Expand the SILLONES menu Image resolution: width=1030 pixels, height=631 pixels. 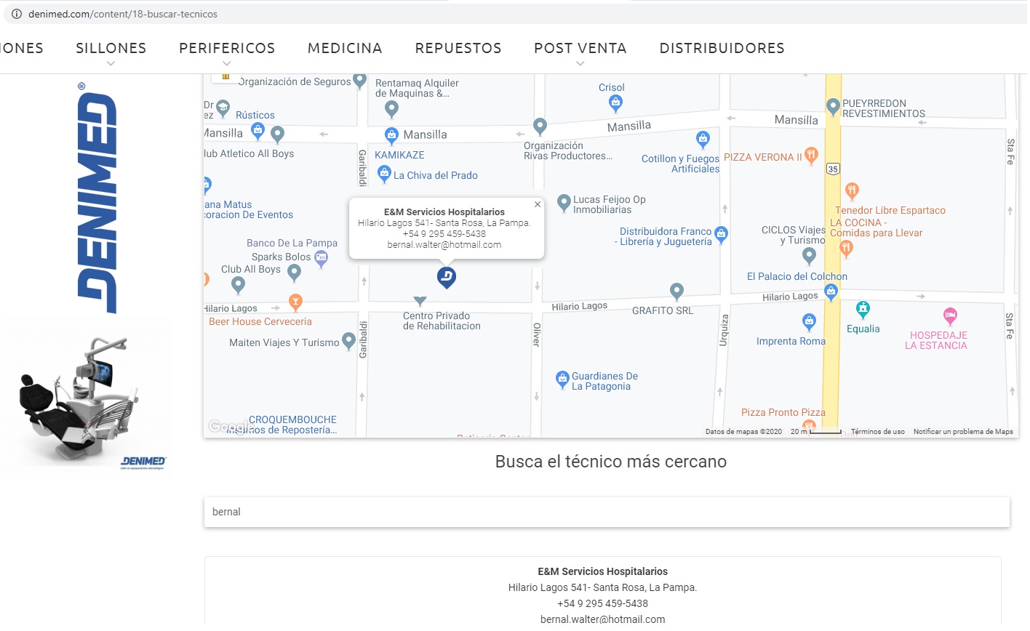(x=111, y=49)
